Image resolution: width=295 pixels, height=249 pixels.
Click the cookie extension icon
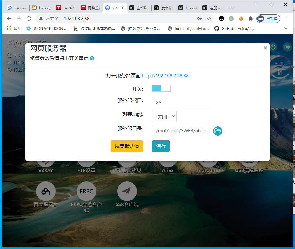click(241, 19)
